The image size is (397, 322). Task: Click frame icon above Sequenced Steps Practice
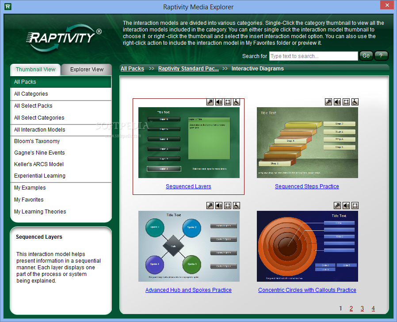point(346,102)
